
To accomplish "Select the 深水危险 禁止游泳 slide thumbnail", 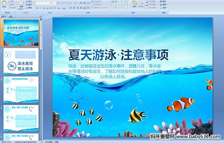I will coord(21,61).
